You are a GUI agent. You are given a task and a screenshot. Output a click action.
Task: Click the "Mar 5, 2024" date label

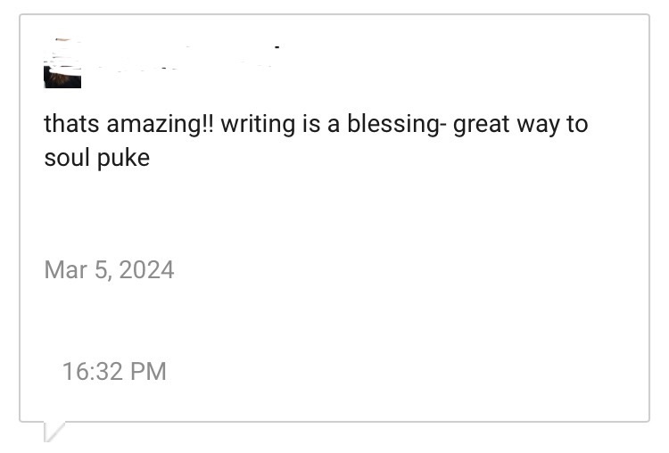tap(109, 269)
